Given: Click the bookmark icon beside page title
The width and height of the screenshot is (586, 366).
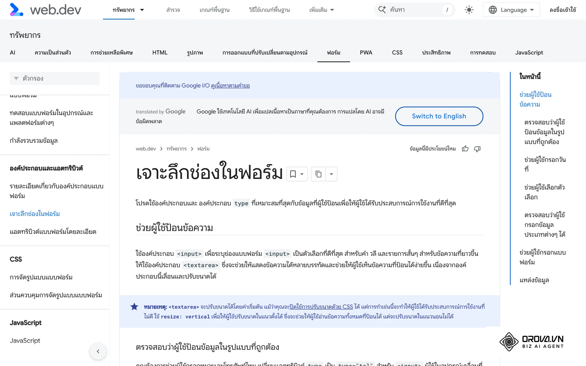Looking at the screenshot, I should point(293,174).
